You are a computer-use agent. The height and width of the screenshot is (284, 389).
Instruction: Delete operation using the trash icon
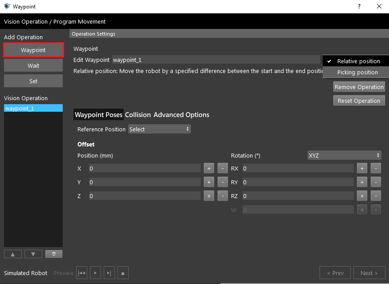[x=54, y=254]
